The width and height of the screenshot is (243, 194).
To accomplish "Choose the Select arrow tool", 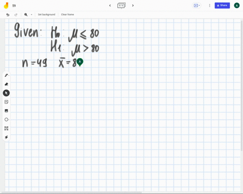I will (6, 93).
